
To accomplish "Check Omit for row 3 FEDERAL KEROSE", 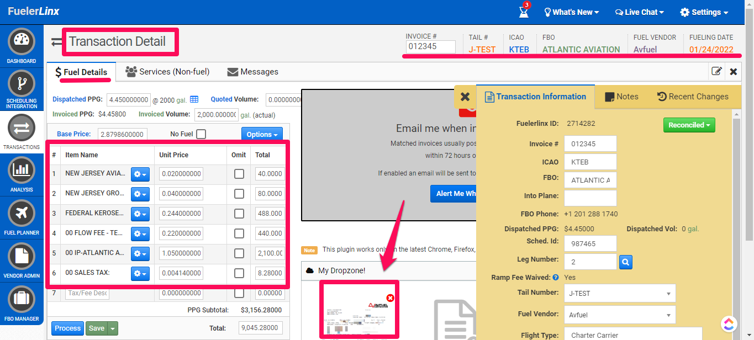I will coord(239,214).
